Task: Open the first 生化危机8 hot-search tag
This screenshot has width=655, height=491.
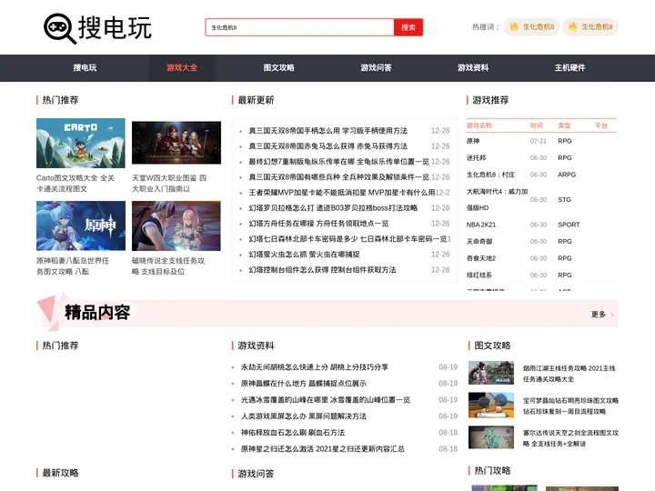Action: tap(531, 26)
